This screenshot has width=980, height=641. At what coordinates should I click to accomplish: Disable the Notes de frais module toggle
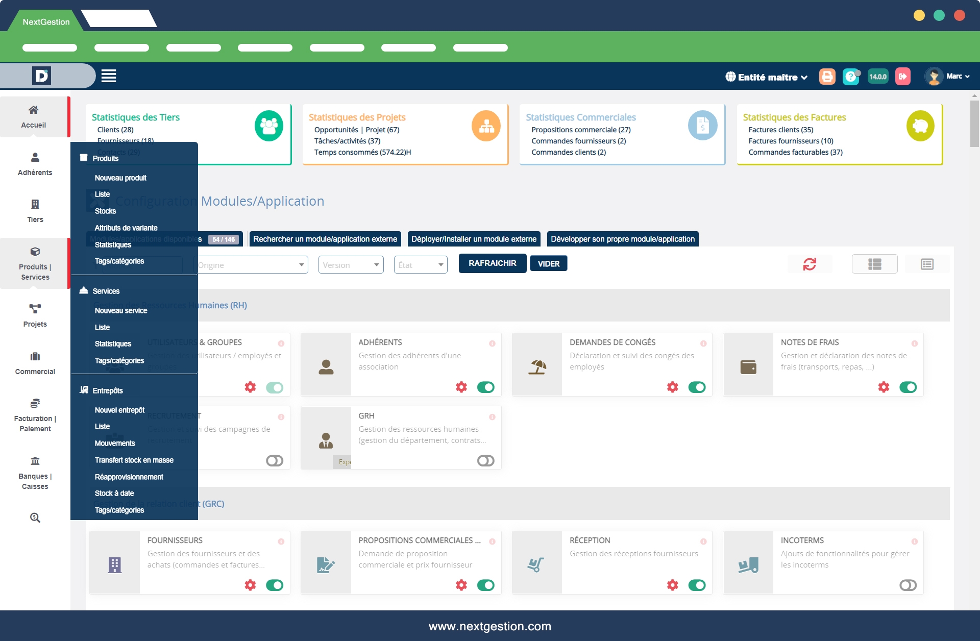[908, 387]
